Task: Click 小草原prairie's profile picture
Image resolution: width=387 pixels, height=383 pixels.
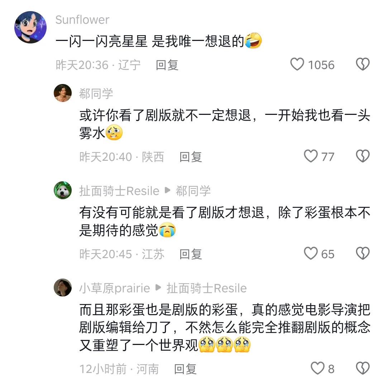Action: tap(63, 288)
